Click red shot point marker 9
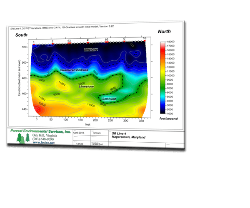Screen dimensions: 250x208 coord(124,40)
